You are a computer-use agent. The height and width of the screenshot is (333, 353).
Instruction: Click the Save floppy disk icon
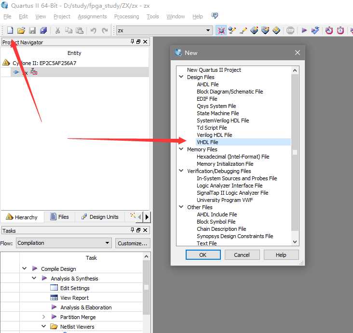click(32, 30)
